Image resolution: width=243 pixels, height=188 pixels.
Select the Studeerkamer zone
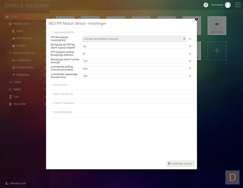[x=25, y=67]
